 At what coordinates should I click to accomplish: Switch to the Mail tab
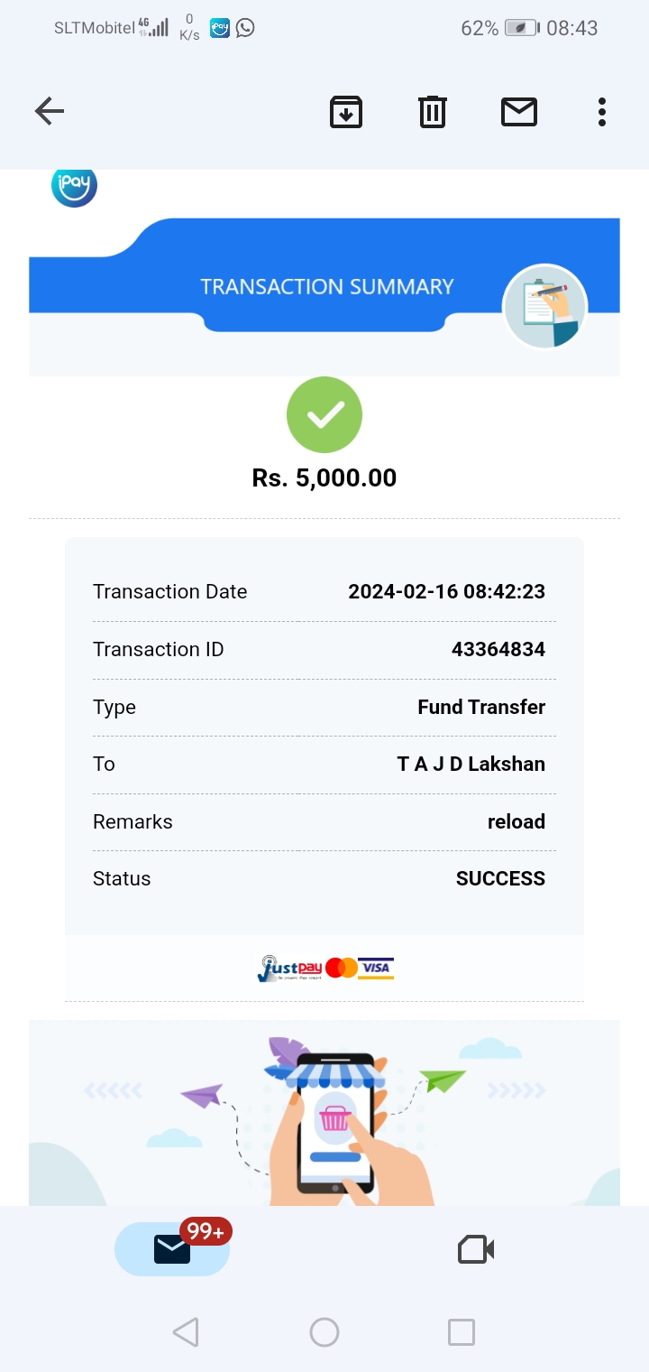pyautogui.click(x=172, y=1249)
